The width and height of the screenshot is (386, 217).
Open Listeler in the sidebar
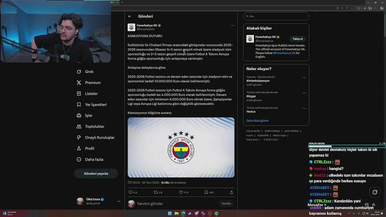(87, 94)
